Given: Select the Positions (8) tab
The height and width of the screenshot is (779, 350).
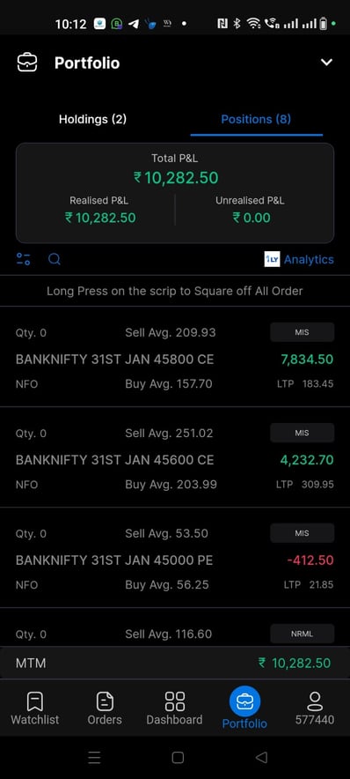Looking at the screenshot, I should (256, 119).
